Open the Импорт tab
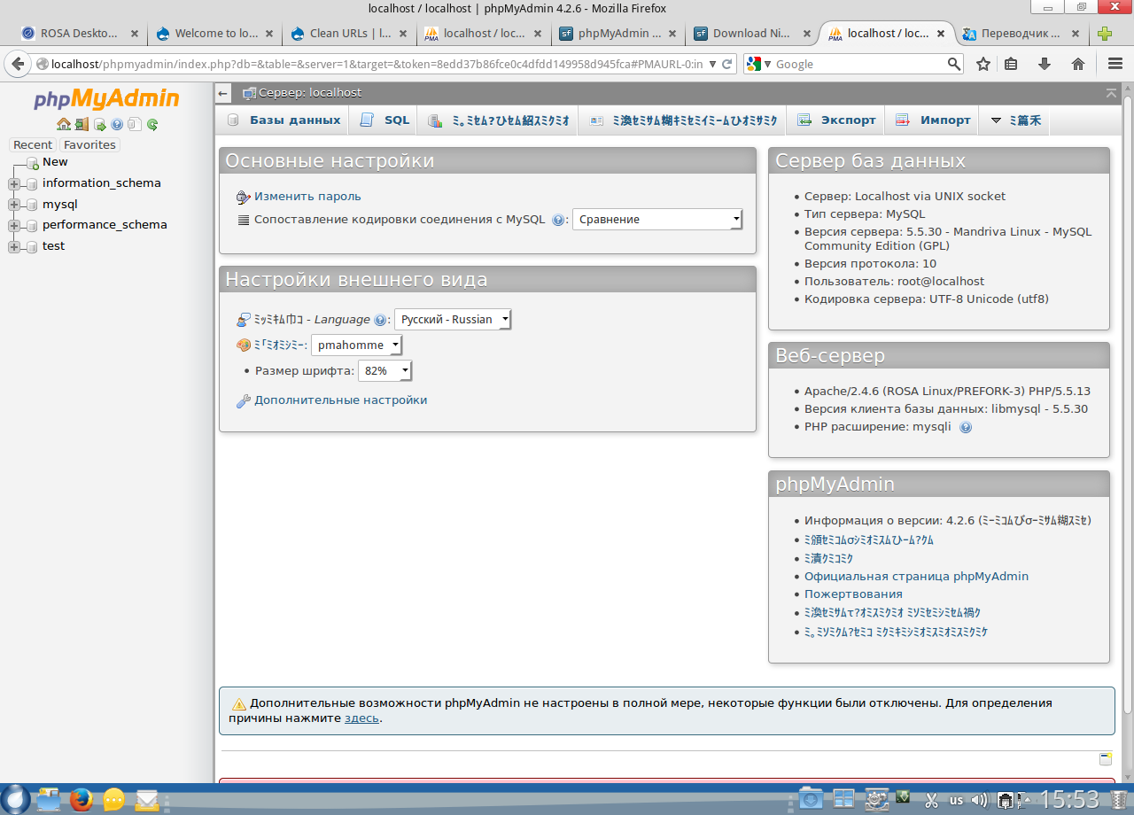Viewport: 1134px width, 815px height. [x=934, y=120]
